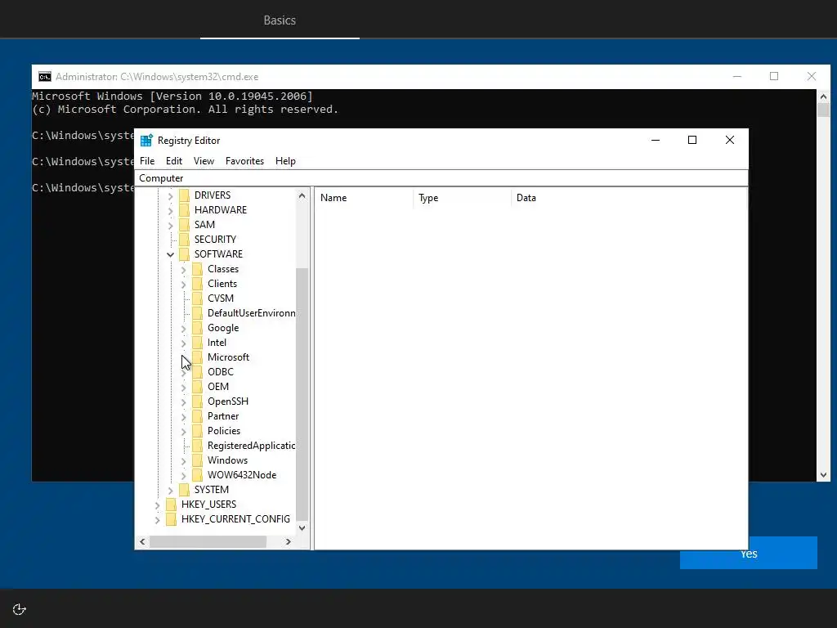Select the Classes folder icon
Viewport: 837px width, 628px height.
(x=198, y=268)
